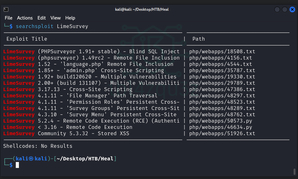Click the path php/webapps/51926.txt
298x179 pixels.
coord(222,134)
